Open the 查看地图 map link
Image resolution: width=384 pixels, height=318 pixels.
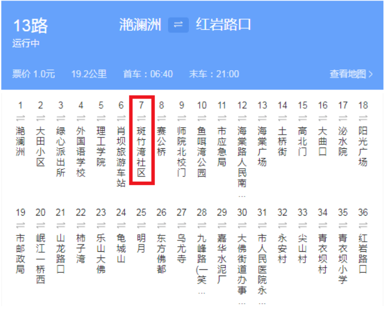coord(351,74)
